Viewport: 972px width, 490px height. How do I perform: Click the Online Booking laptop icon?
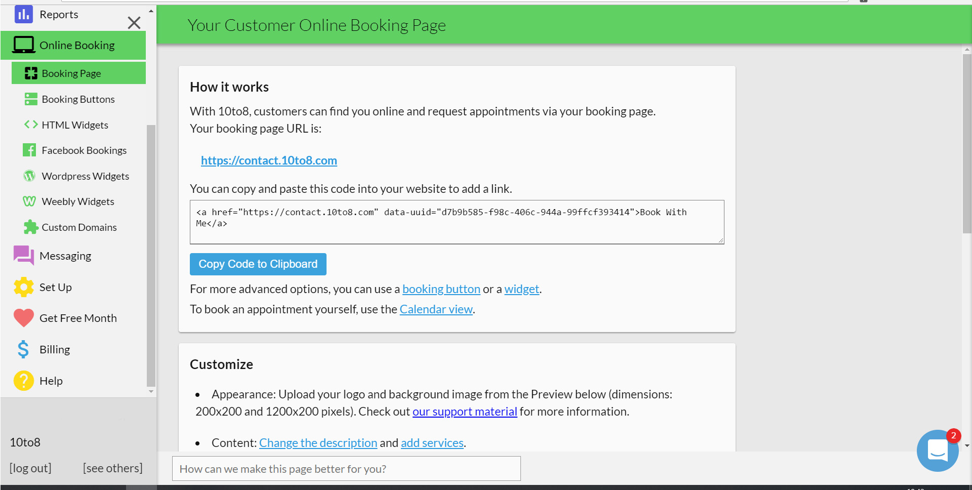(23, 45)
